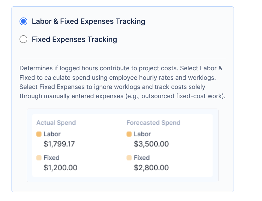Viewport: 262px width, 201px height.
Task: Click the Actual Spend heading
Action: point(56,123)
